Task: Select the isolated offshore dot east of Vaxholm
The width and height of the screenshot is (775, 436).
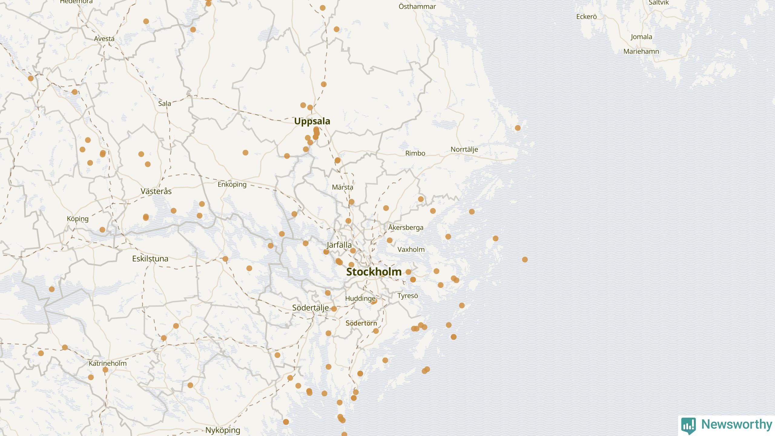Action: pos(525,259)
